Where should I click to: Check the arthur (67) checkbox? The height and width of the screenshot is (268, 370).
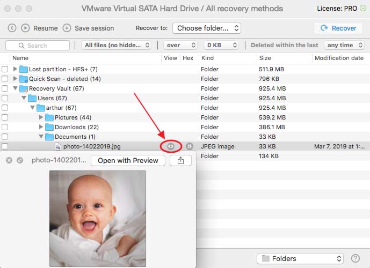click(5, 108)
